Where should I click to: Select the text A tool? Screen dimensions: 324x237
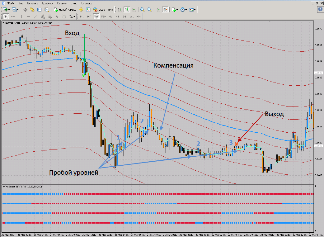pos(57,17)
